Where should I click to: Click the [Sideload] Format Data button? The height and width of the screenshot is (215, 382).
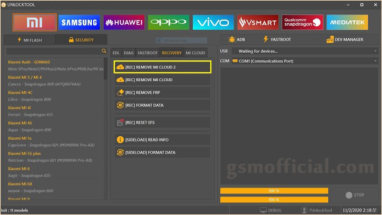[x=162, y=152]
